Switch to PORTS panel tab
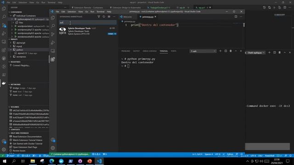This screenshot has width=294, height=165. pyautogui.click(x=174, y=51)
